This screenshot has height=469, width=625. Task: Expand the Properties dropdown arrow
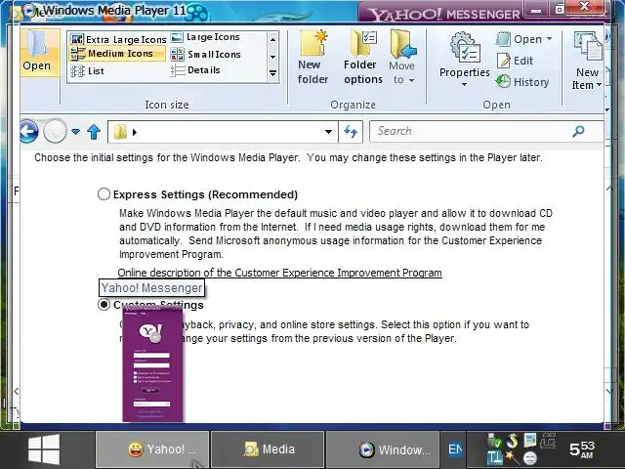465,84
